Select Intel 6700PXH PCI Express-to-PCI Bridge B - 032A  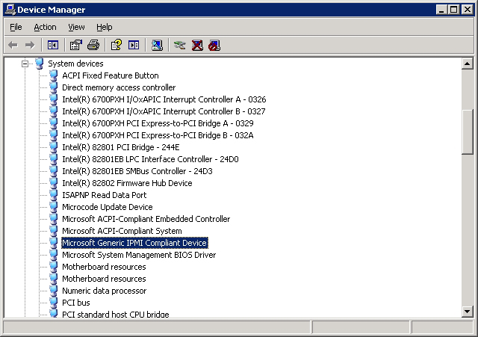(158, 135)
